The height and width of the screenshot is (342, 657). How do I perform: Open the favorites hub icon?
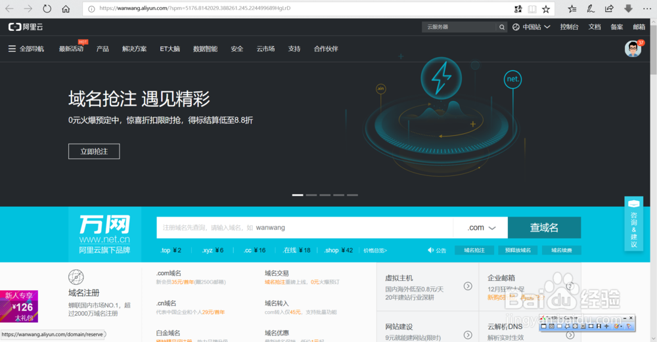572,9
